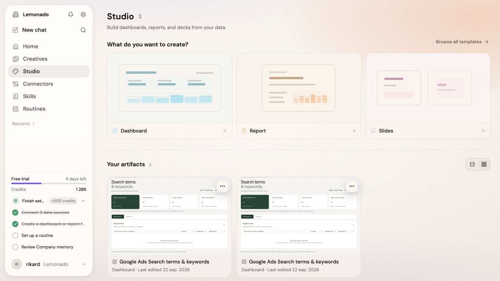Click the Routines calendar icon
This screenshot has height=281, width=500.
pos(16,109)
